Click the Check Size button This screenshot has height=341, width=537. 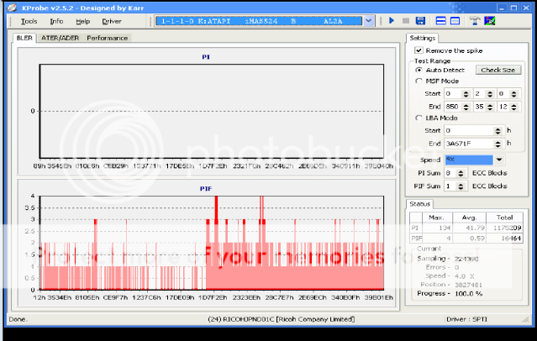tap(499, 70)
